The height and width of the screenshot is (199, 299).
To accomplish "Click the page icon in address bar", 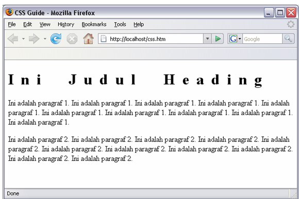I will click(x=104, y=39).
